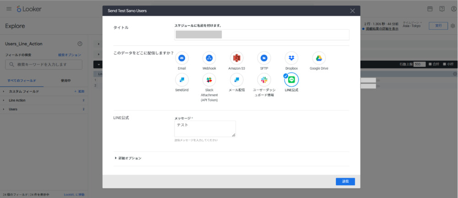Image resolution: width=458 pixels, height=198 pixels.
Task: Select the メール配信 destination icon
Action: coord(237,80)
